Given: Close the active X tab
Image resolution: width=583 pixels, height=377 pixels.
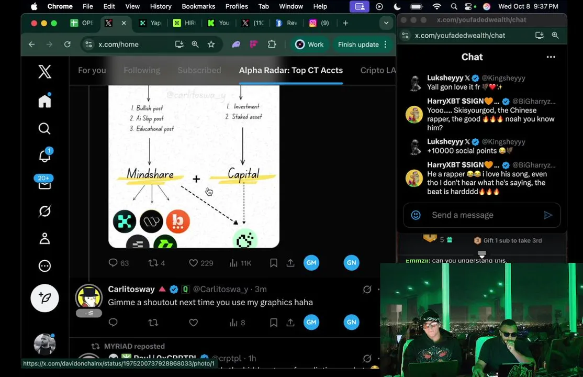Looking at the screenshot, I should pyautogui.click(x=124, y=23).
